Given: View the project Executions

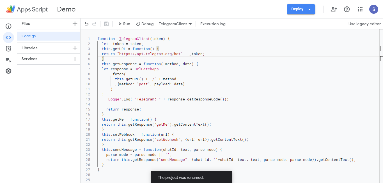Looking at the screenshot, I should [8, 60].
